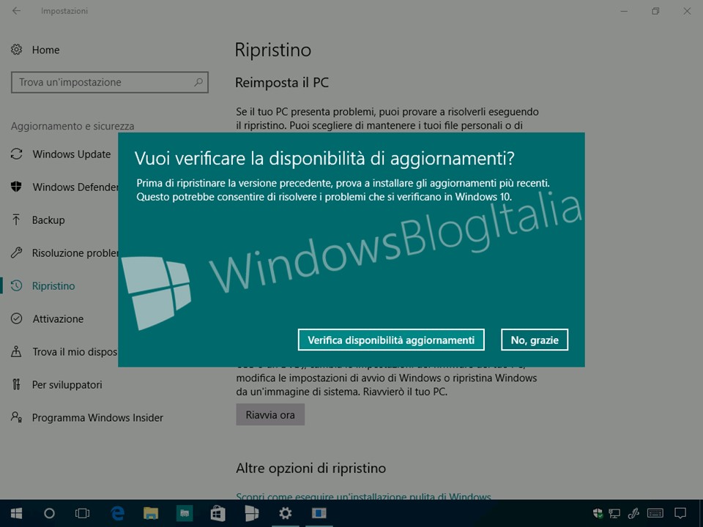This screenshot has height=527, width=703.
Task: Click the blue window app icon on the taskbar
Action: click(319, 513)
